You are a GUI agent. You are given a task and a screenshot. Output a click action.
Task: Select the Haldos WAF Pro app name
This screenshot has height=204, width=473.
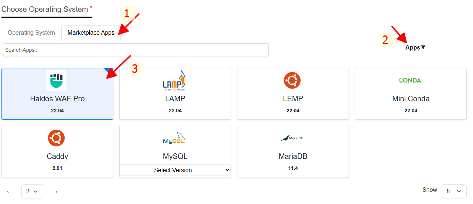57,99
